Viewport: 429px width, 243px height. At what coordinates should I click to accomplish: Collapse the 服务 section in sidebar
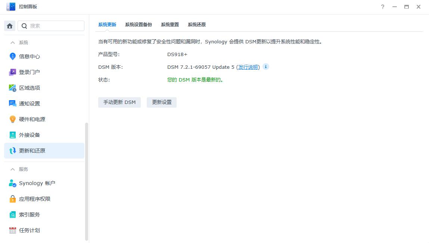[13, 169]
